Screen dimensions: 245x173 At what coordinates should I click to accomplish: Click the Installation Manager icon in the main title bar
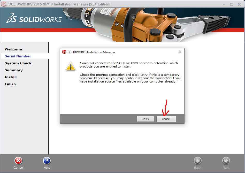(x=4, y=4)
